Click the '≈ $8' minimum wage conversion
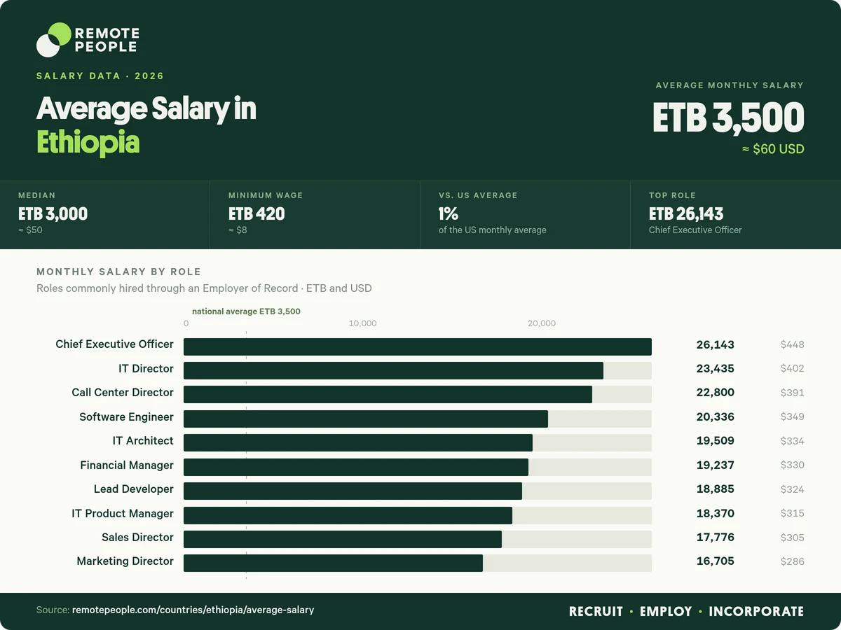Viewport: 841px width, 630px height. point(238,230)
